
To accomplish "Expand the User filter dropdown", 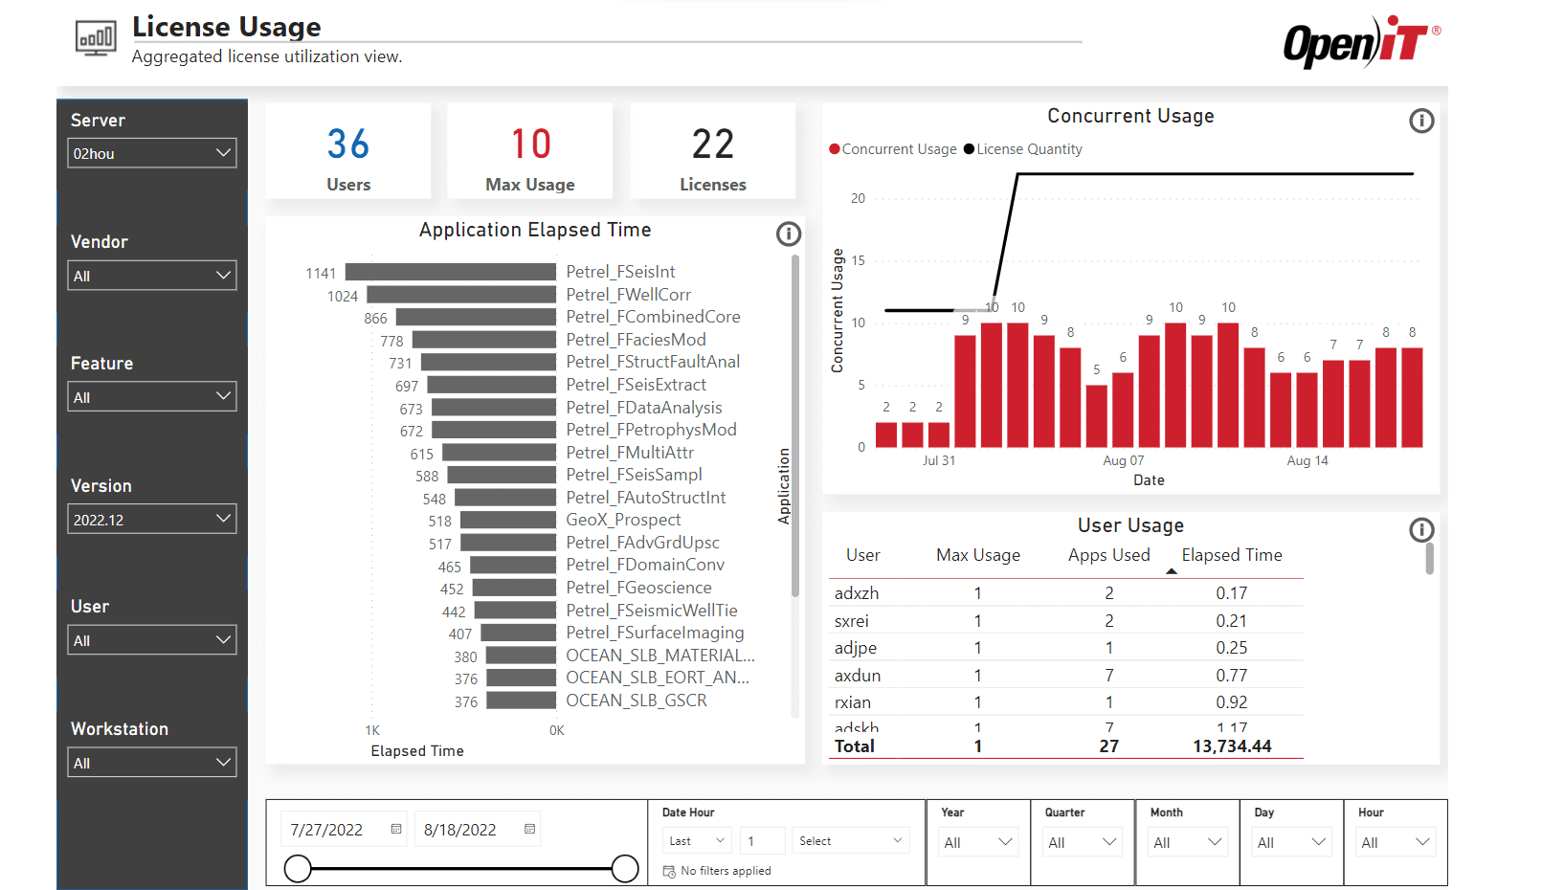I will coord(152,640).
